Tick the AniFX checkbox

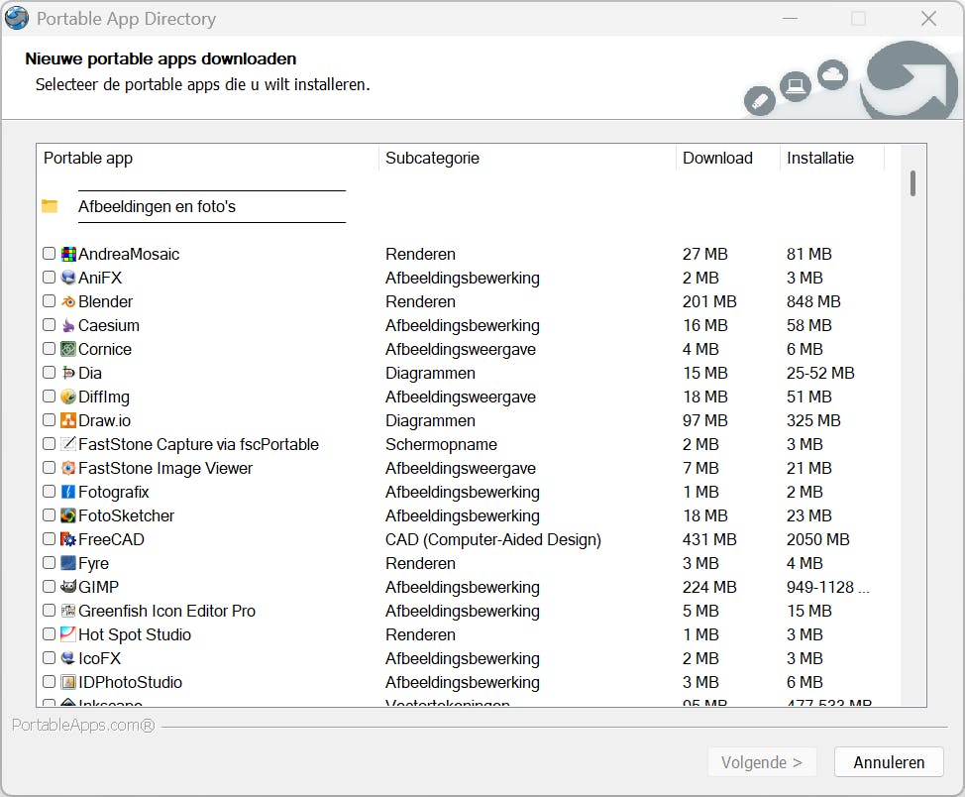point(49,278)
